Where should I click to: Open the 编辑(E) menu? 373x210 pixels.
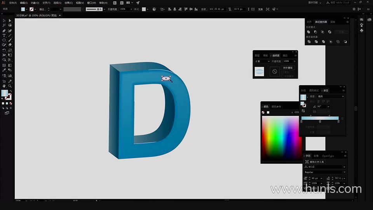[24, 3]
